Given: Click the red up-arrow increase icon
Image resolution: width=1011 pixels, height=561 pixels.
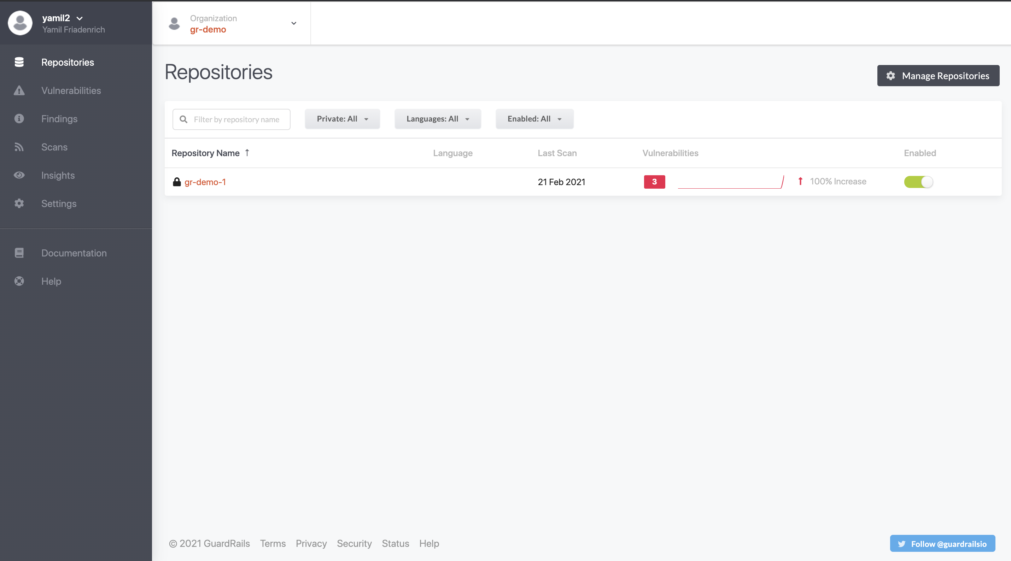Looking at the screenshot, I should coord(800,181).
